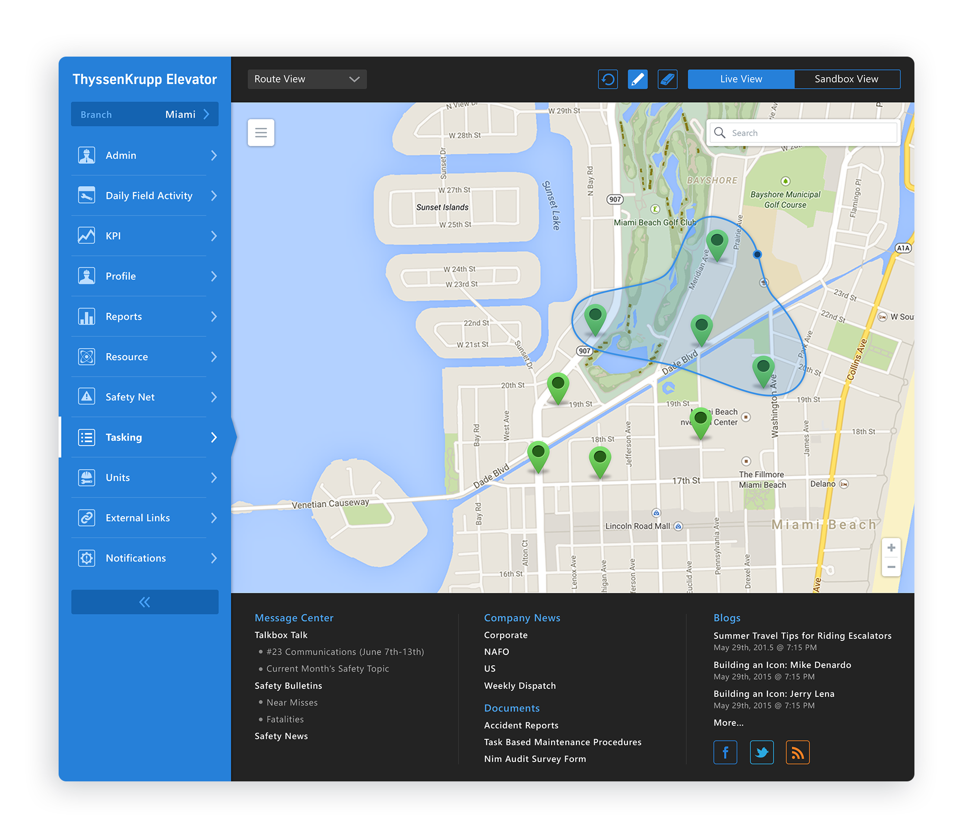Open the Safety Net menu item

click(145, 397)
